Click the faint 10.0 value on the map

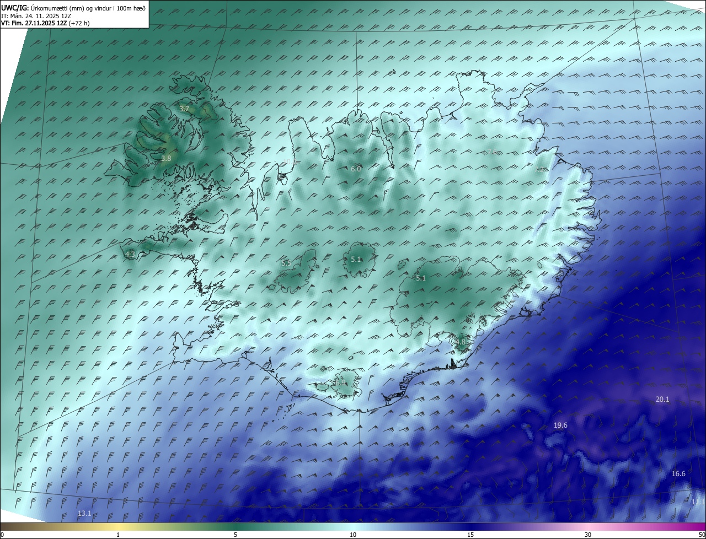[x=289, y=162]
